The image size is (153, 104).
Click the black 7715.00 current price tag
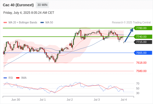[143, 42]
